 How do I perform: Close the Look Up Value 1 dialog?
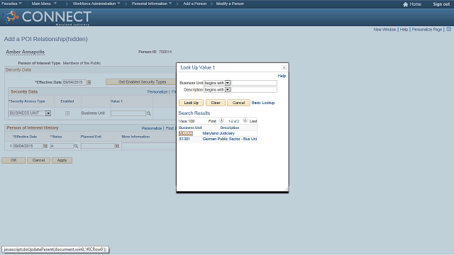click(284, 67)
